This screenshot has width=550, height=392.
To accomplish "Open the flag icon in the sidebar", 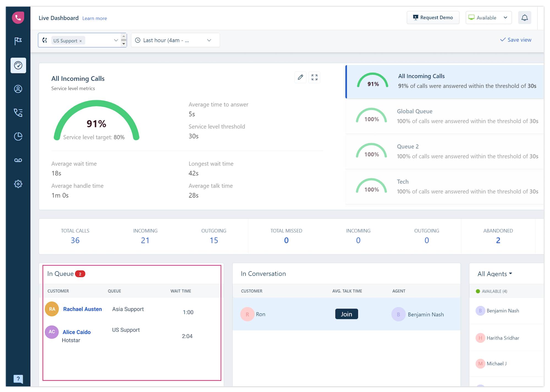I will (x=18, y=41).
